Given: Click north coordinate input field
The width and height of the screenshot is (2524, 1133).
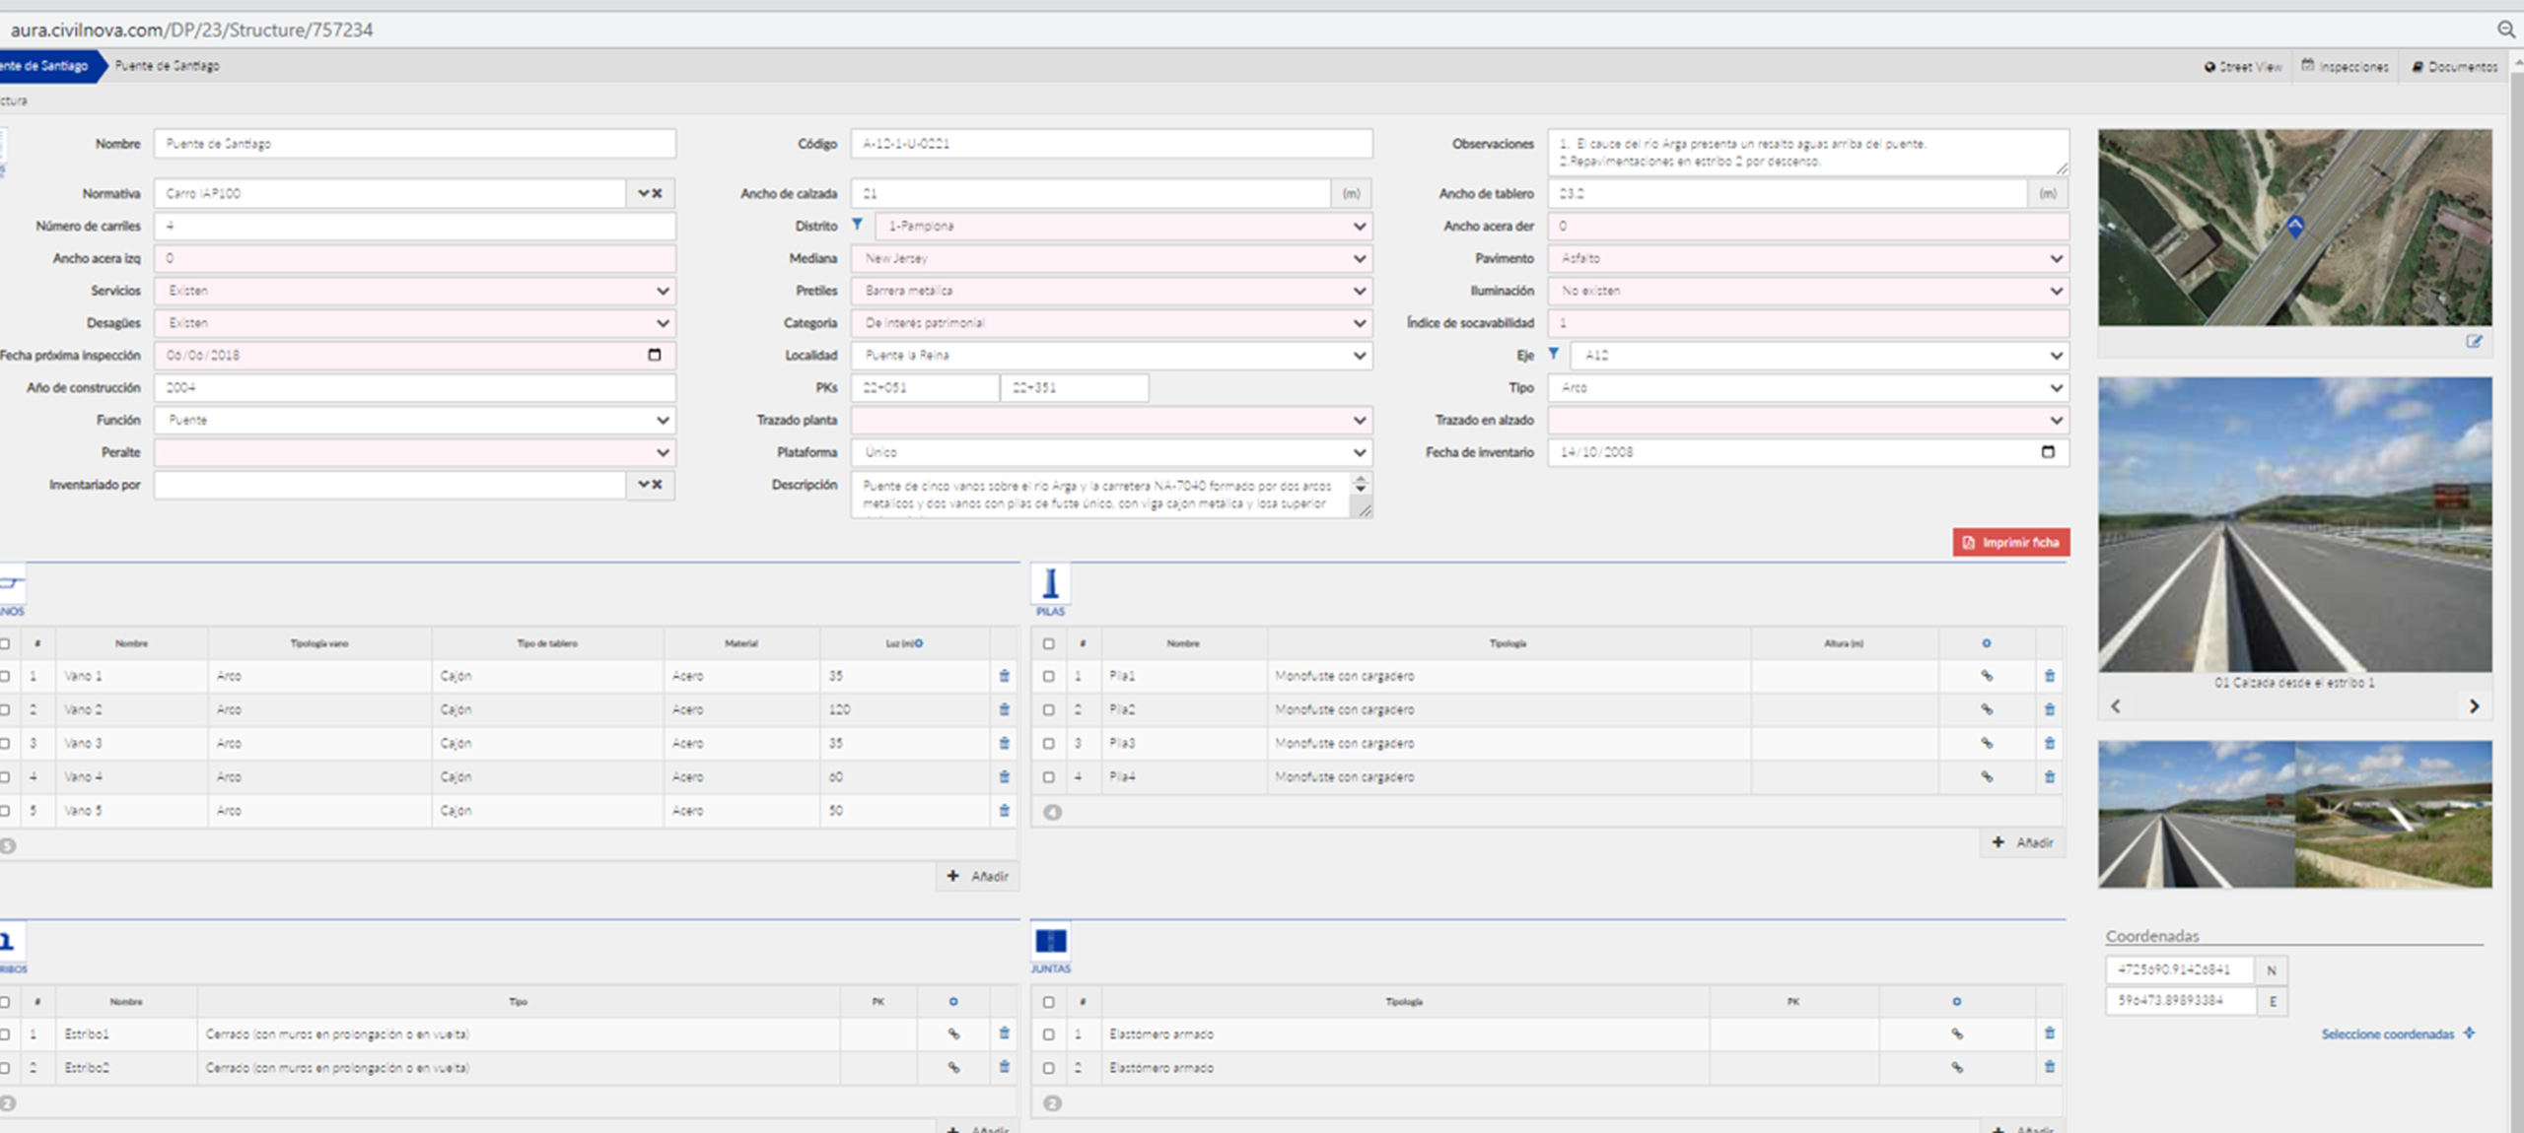Looking at the screenshot, I should [x=2180, y=969].
